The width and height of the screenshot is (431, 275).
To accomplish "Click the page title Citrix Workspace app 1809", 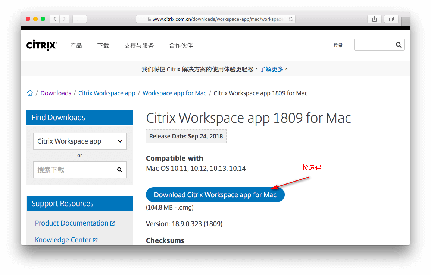I will pos(249,118).
